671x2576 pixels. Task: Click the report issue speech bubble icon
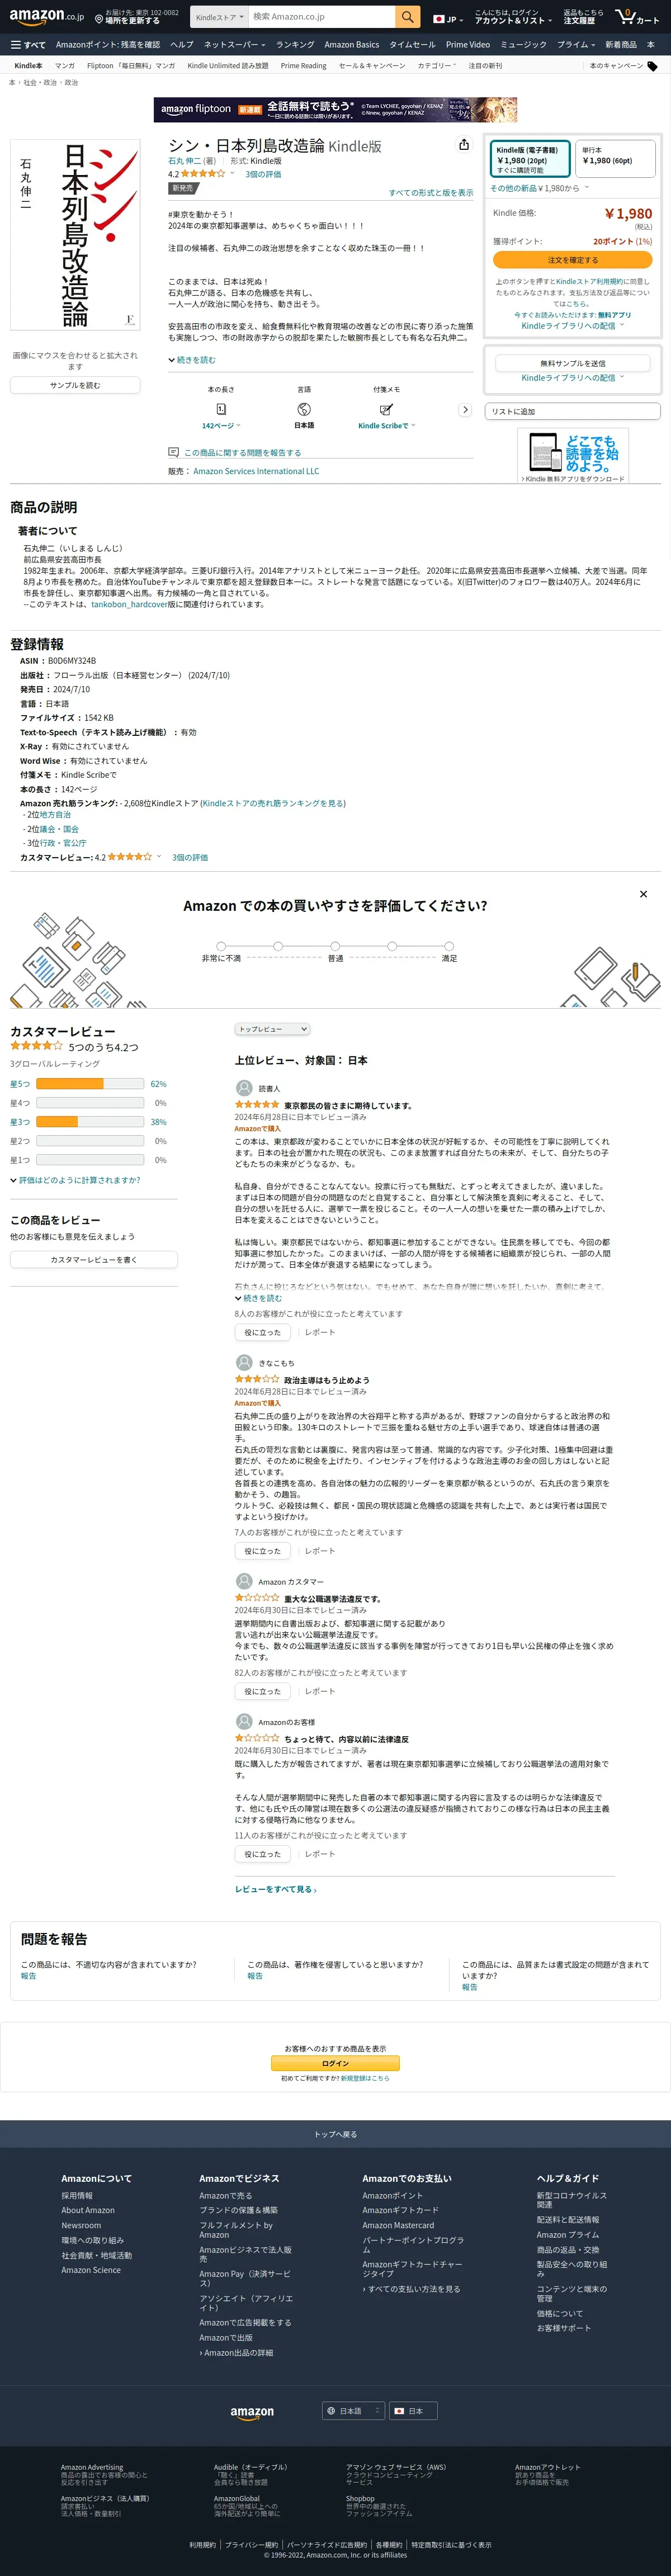173,452
